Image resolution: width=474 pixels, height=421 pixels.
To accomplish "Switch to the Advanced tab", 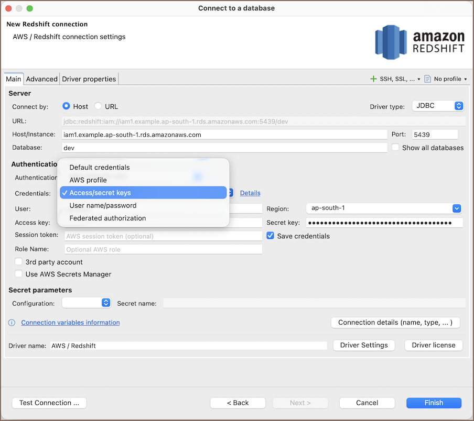I will (x=41, y=79).
